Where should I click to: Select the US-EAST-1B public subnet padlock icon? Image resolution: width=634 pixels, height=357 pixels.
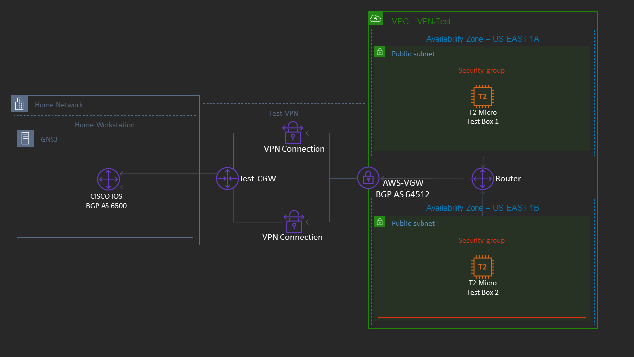(379, 221)
